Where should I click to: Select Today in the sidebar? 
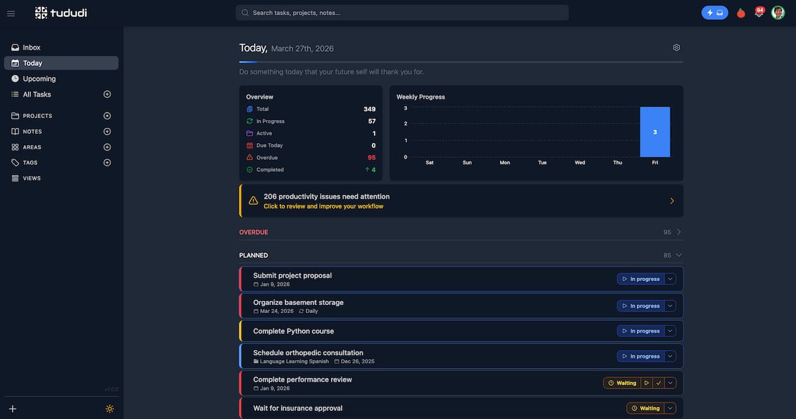click(x=61, y=63)
